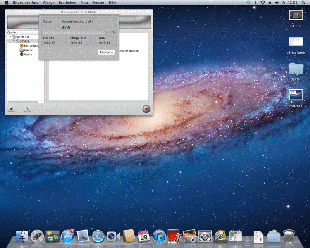This screenshot has height=248, width=310.
Task: Open Mail stamp icon in Dock
Action: [83, 236]
